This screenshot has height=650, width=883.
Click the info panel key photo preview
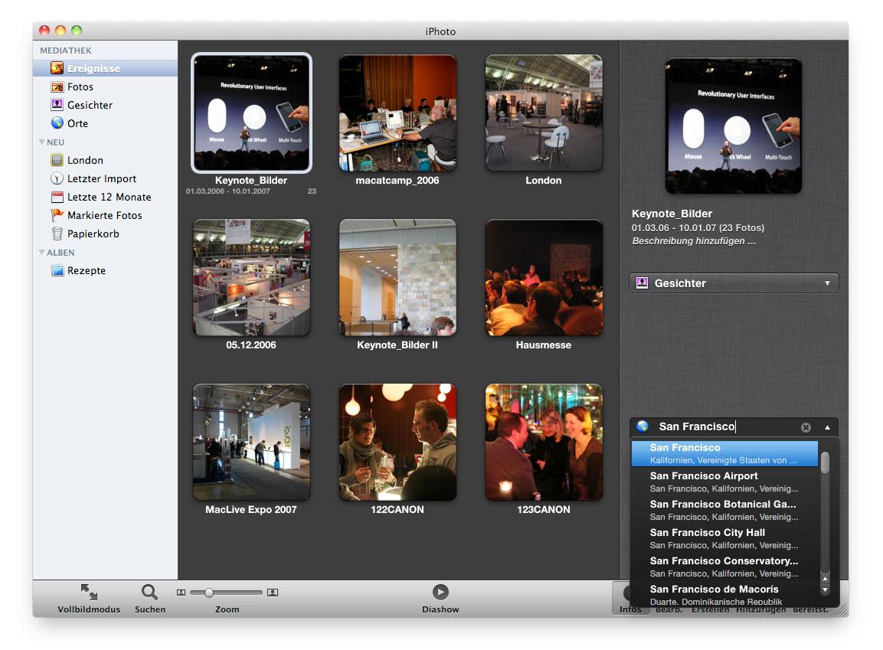point(733,126)
